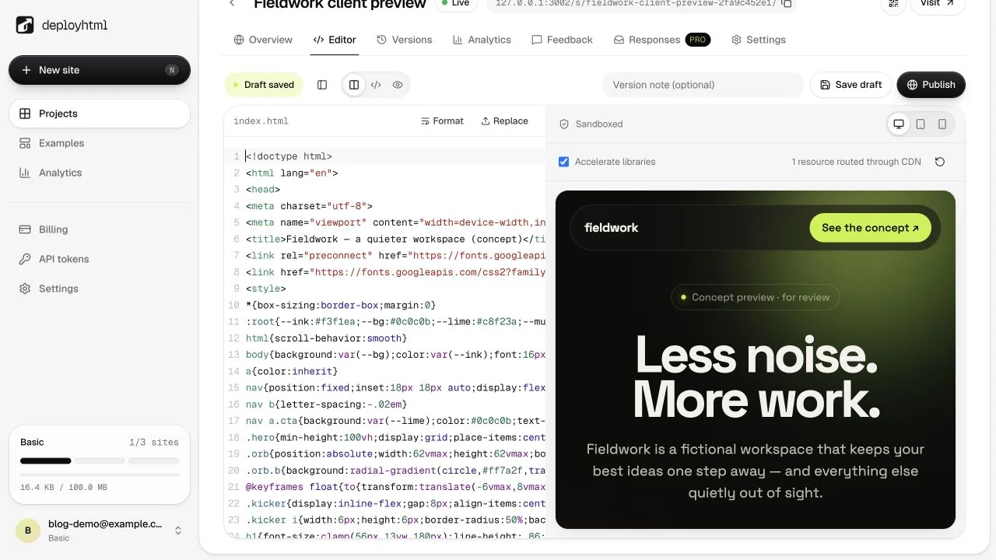Click the 'Fieldwork client preview' title
This screenshot has width=996, height=560.
[x=340, y=4]
